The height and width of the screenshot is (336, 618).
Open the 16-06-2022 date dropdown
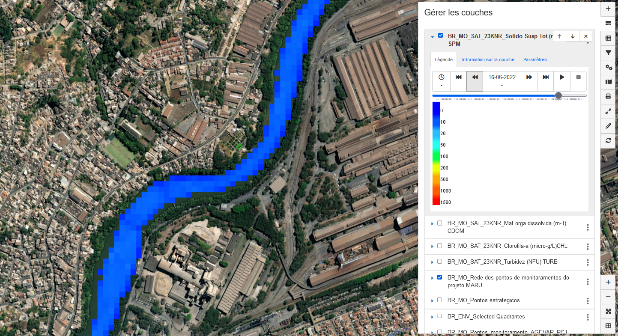click(x=502, y=81)
